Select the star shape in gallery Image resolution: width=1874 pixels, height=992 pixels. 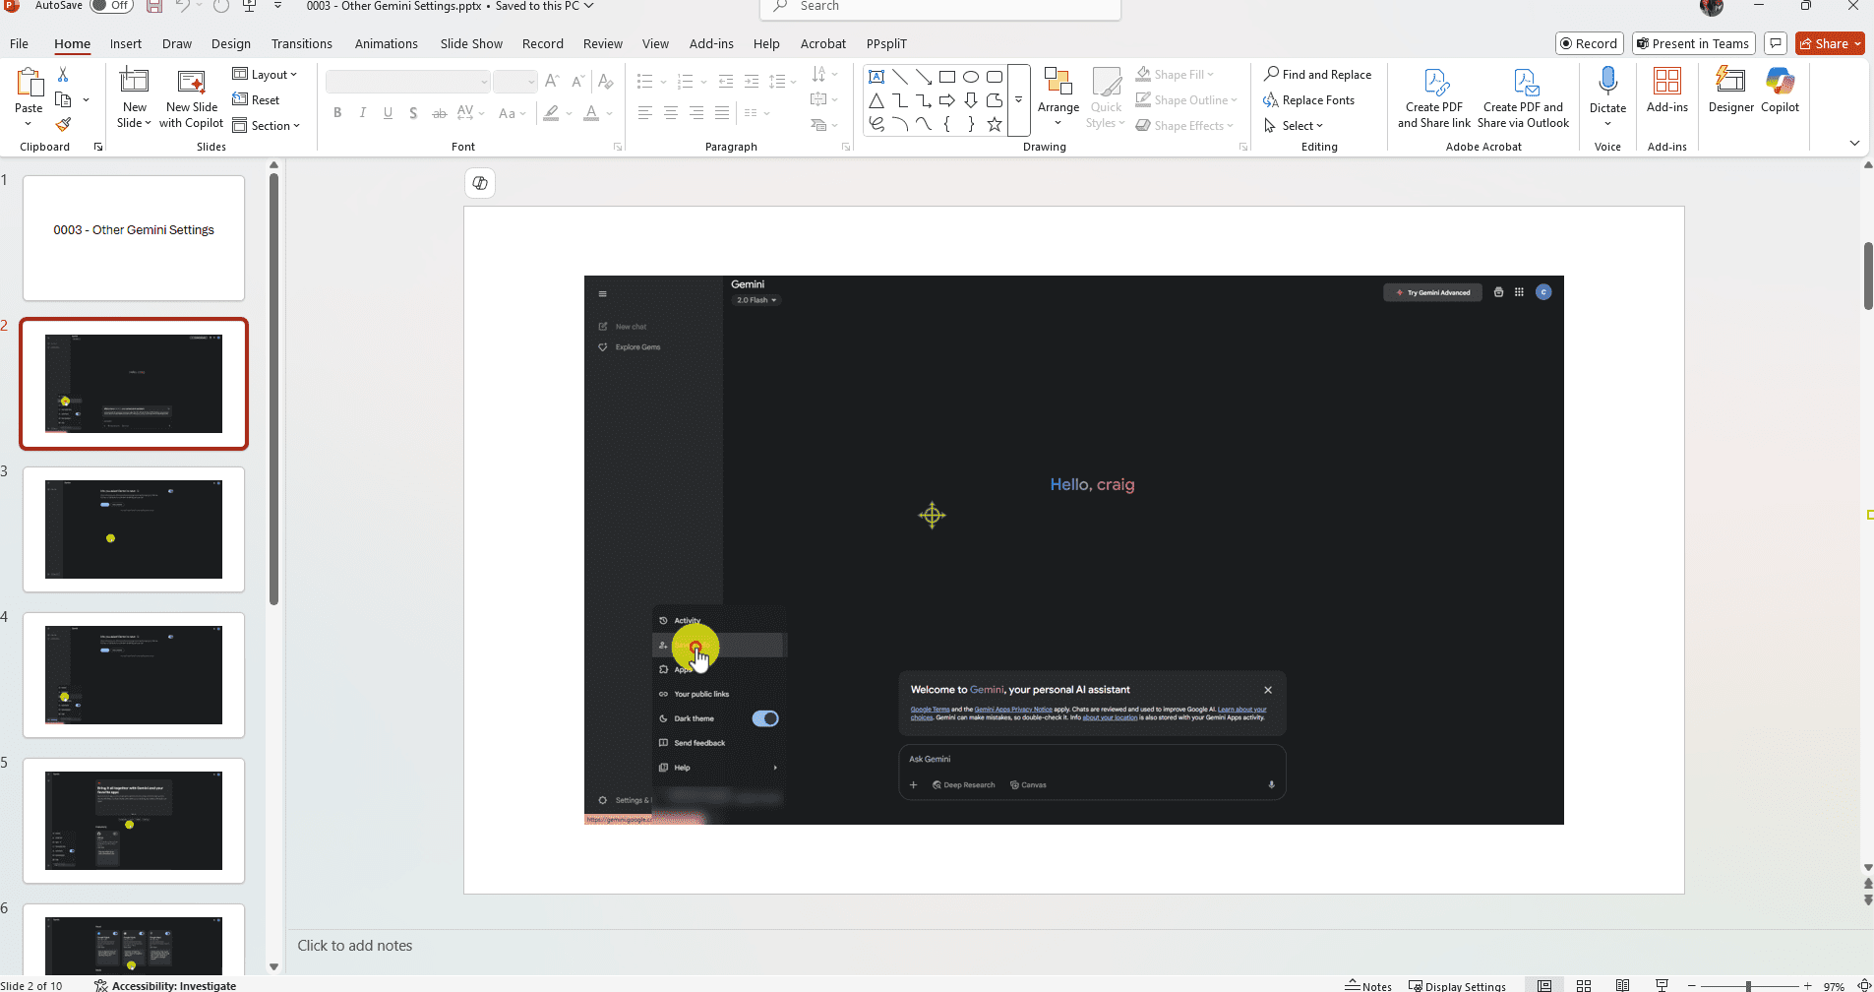pos(995,125)
